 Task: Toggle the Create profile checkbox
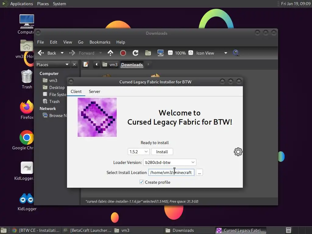[141, 182]
